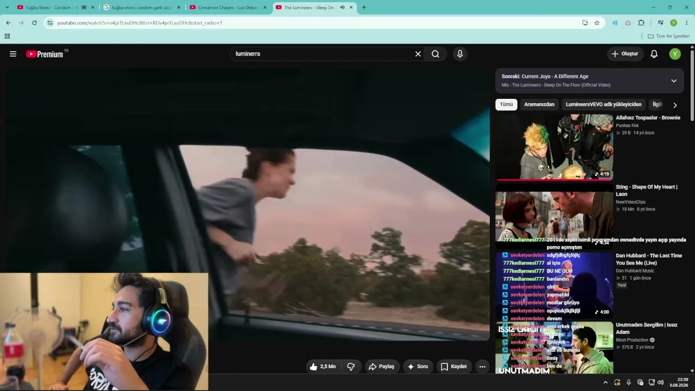Select LumineersVEVO adlı yükleyiciden chip

click(x=603, y=104)
